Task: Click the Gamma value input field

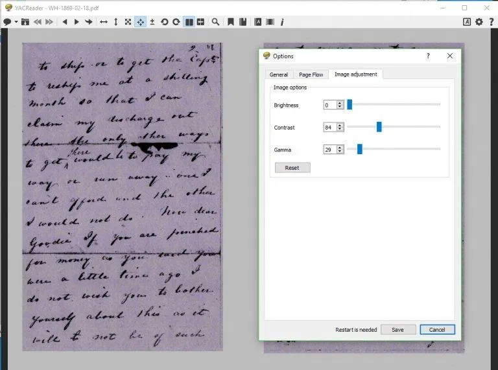Action: point(329,150)
